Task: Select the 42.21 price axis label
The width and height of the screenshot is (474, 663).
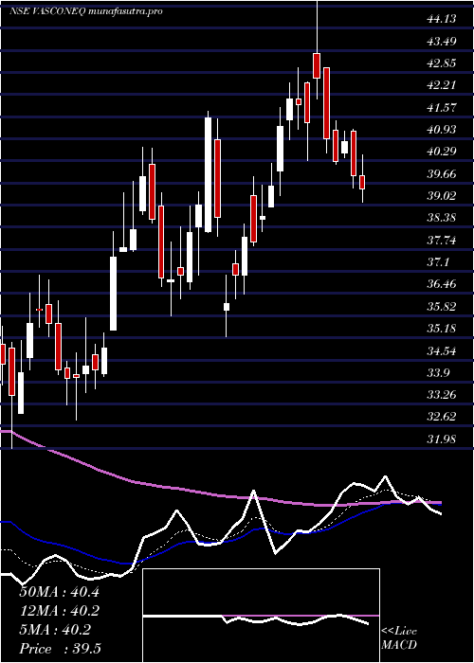Action: 442,85
